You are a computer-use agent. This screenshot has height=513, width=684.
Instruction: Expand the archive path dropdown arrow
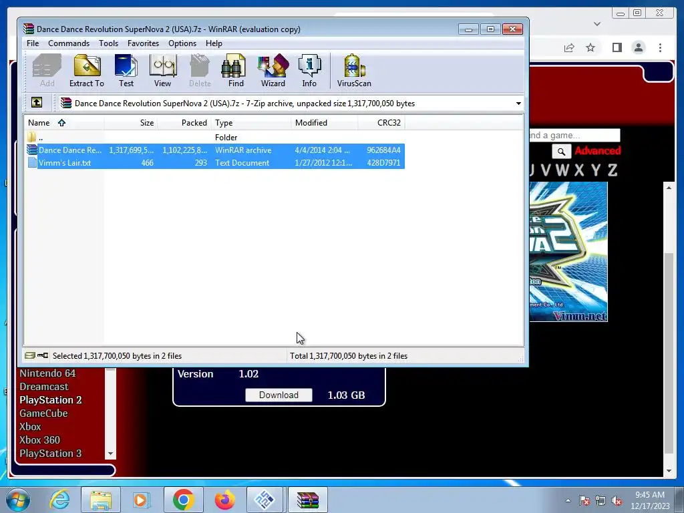coord(518,104)
